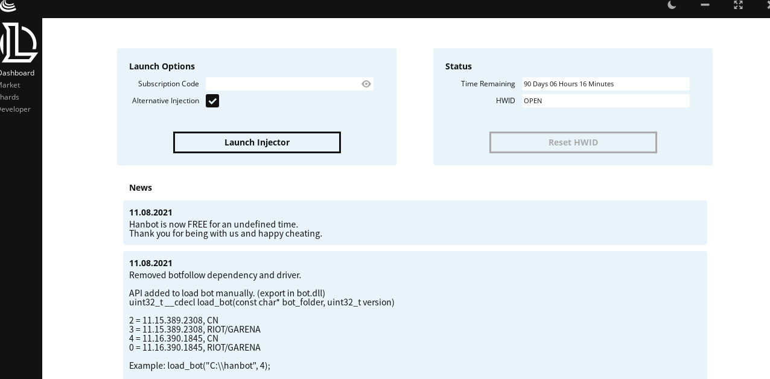The width and height of the screenshot is (770, 379).
Task: Uncheck the Alternative Injection checkbox
Action: [212, 101]
